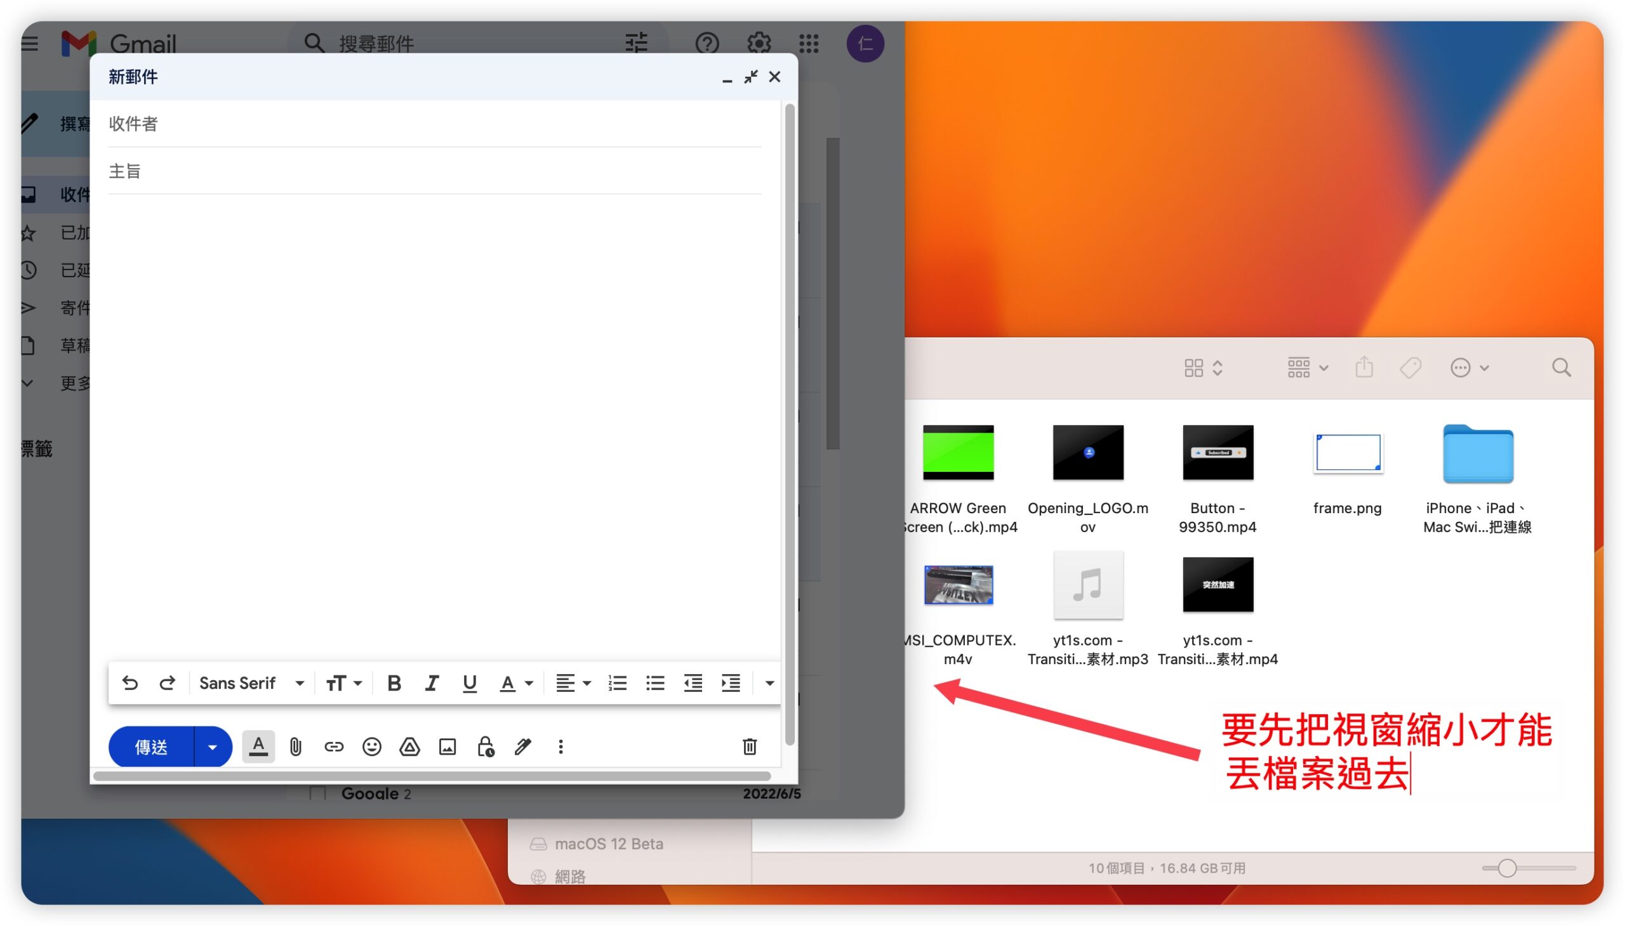Insert files using Google Drive icon
1625x926 pixels.
[409, 747]
